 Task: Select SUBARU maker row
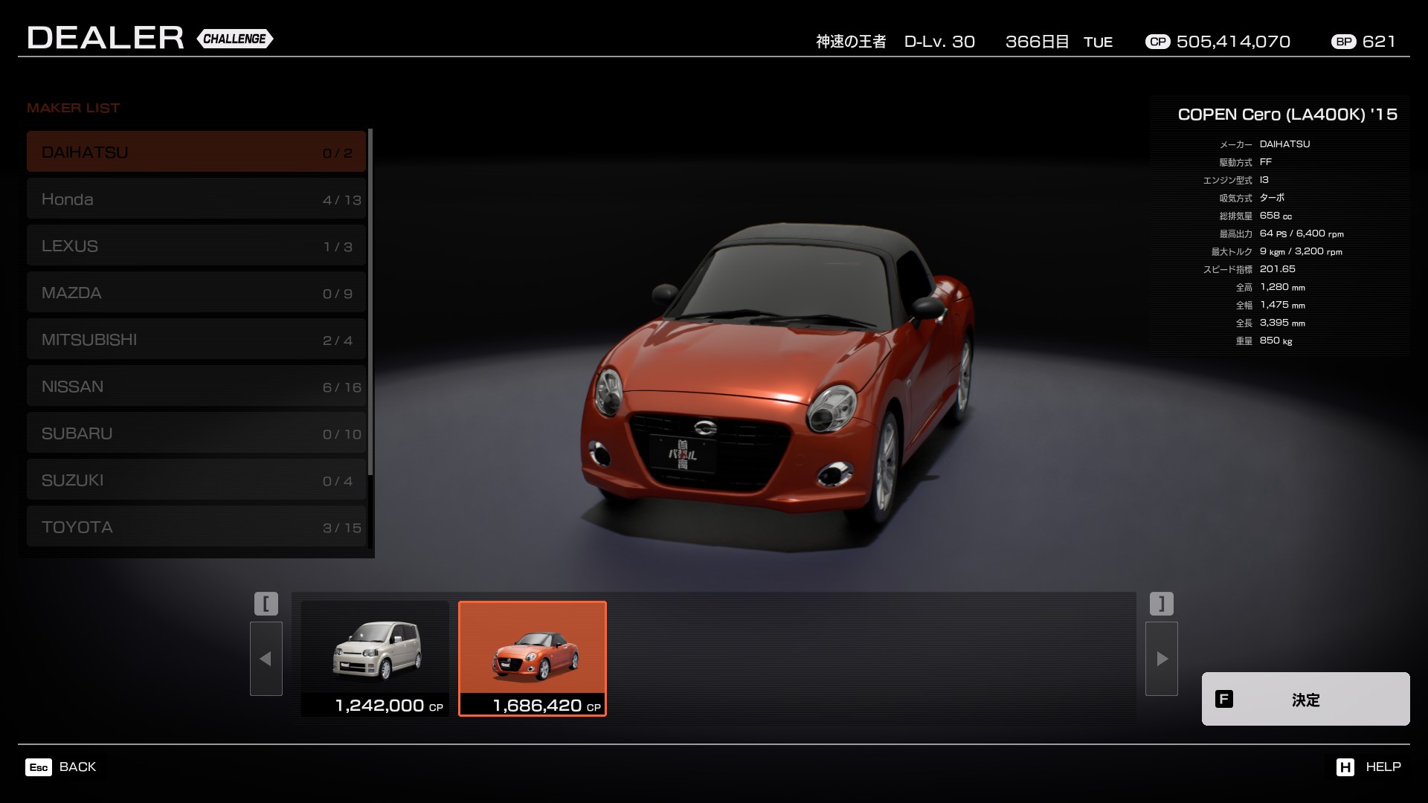(x=196, y=433)
